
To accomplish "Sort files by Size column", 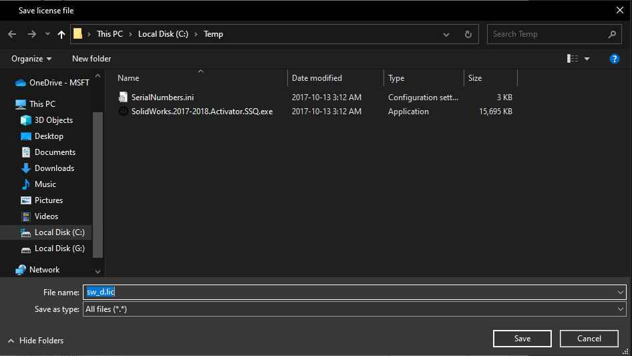I will (475, 78).
